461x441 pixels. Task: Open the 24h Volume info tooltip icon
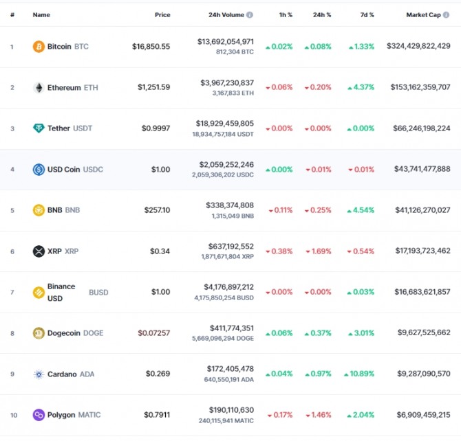[x=250, y=14]
